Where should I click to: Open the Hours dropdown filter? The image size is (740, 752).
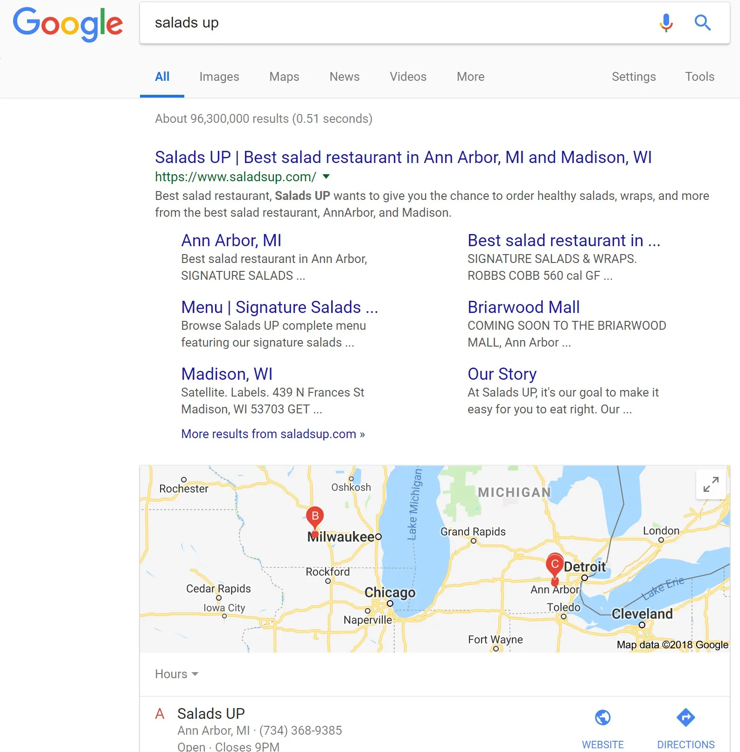pyautogui.click(x=177, y=674)
